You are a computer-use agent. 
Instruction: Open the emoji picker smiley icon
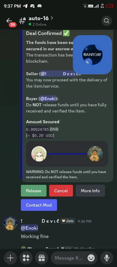click(x=91, y=258)
